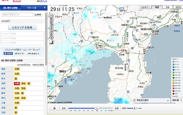Adjust the 速度 playback speed slider
Screen dimensions: 183x115
[134, 108]
